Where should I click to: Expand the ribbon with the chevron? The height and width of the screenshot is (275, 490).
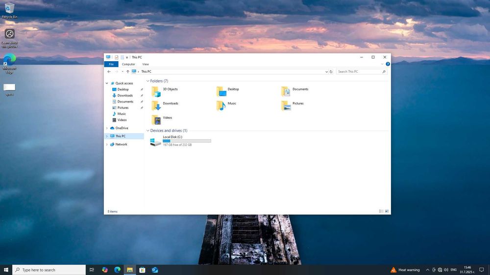(382, 64)
